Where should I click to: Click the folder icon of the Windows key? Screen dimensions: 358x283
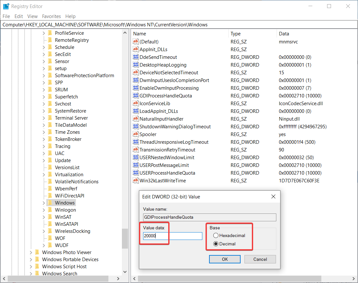coord(50,203)
